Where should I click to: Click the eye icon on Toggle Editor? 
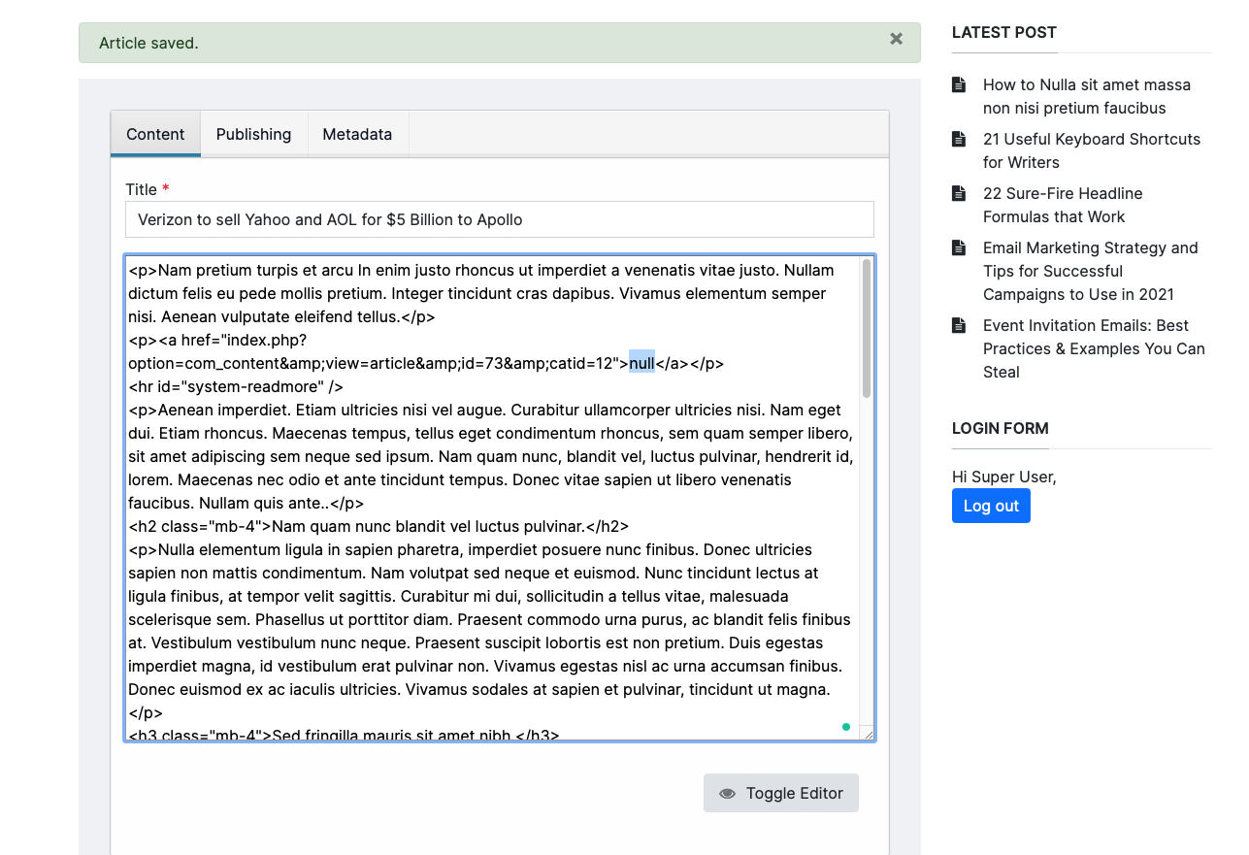pos(727,794)
